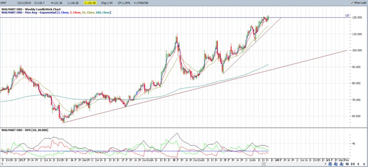Image resolution: width=368 pixels, height=167 pixels.
Task: Click the high value H:121.36
Action: point(56,3)
